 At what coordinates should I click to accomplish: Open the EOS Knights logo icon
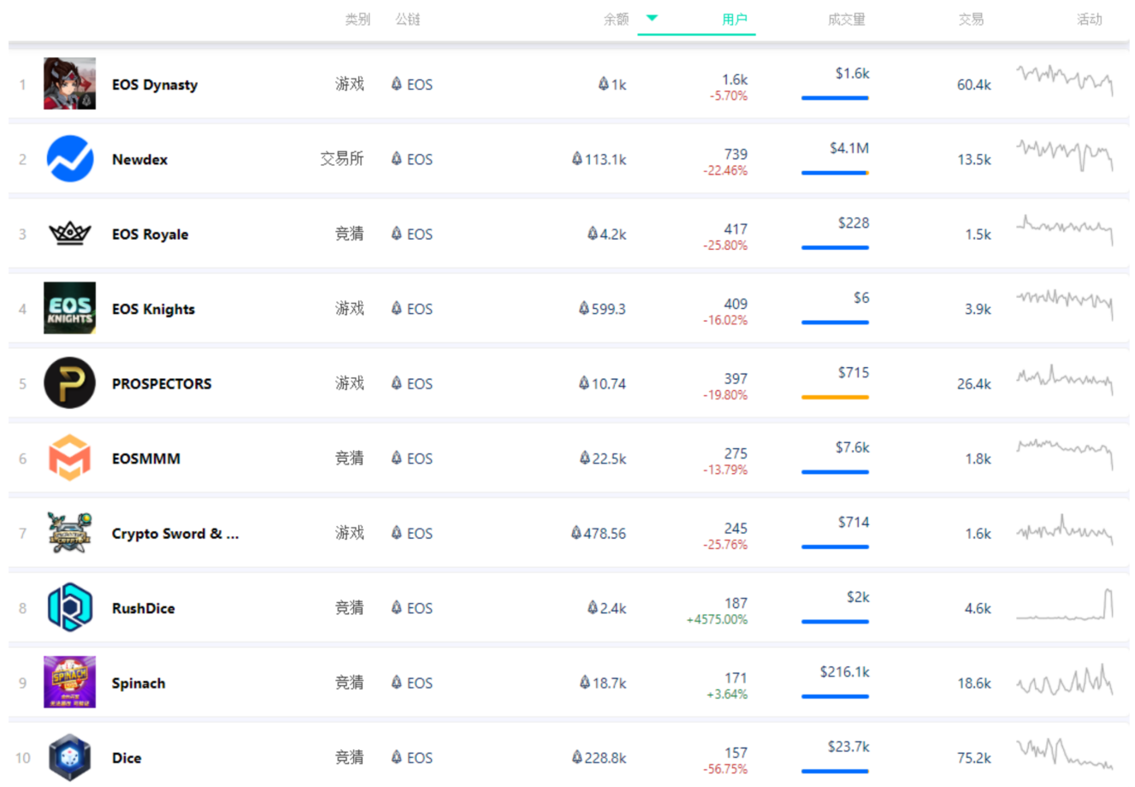69,308
